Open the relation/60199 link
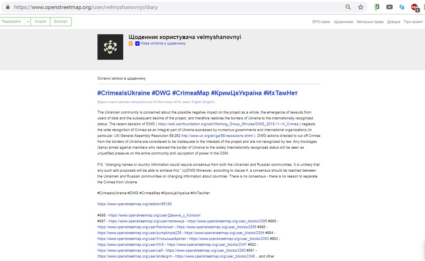The height and width of the screenshot is (261, 425). [135, 204]
